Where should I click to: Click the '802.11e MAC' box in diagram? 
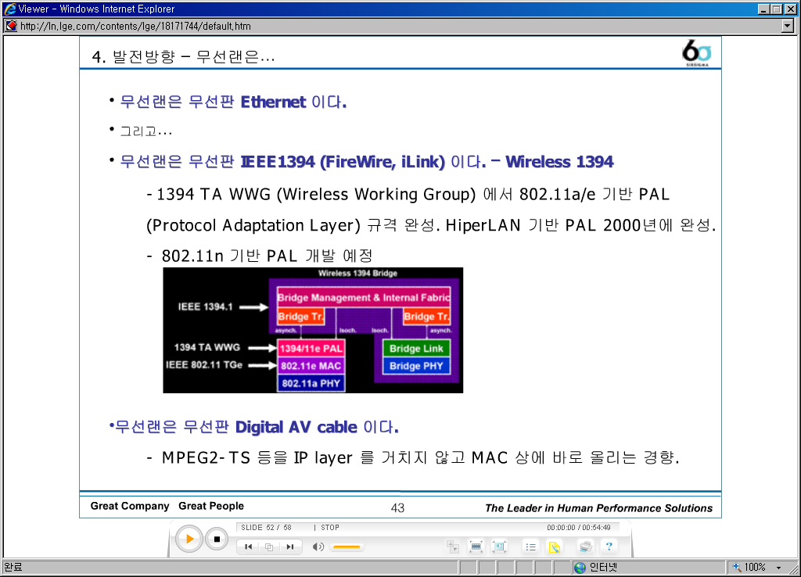pyautogui.click(x=311, y=366)
